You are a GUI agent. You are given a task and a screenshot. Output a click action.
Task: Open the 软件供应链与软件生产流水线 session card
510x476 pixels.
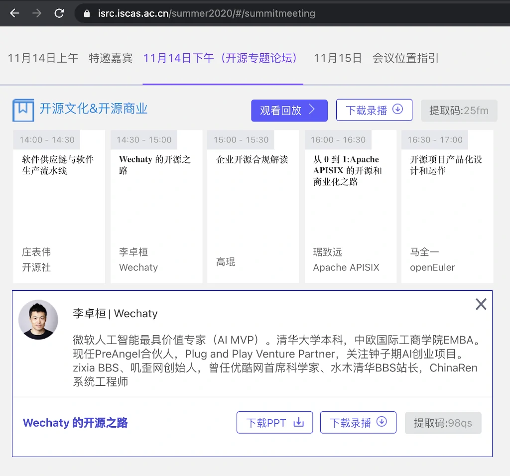[x=59, y=207]
